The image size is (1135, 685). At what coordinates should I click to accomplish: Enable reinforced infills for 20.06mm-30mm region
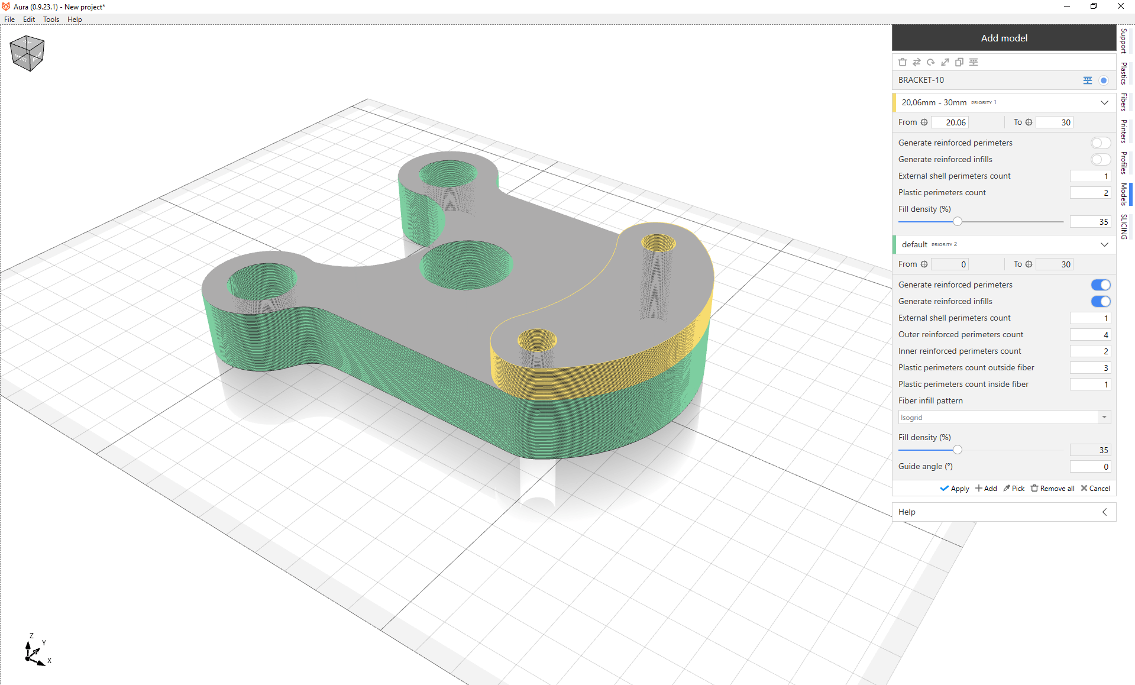(x=1101, y=160)
